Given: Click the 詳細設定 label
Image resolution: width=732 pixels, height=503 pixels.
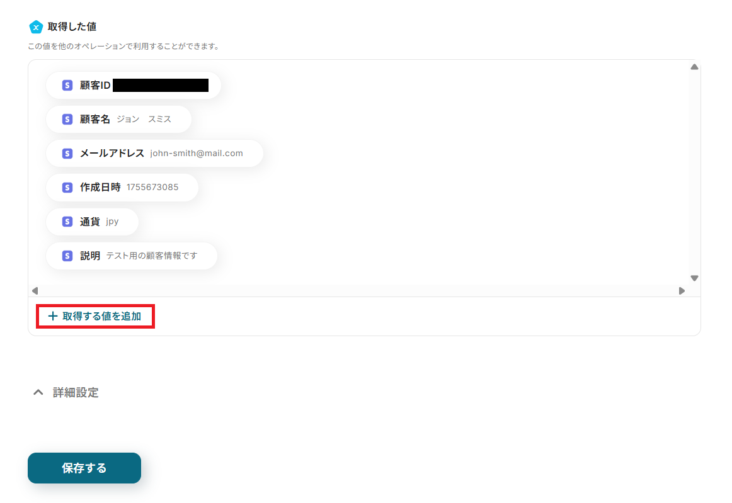Looking at the screenshot, I should click(76, 392).
